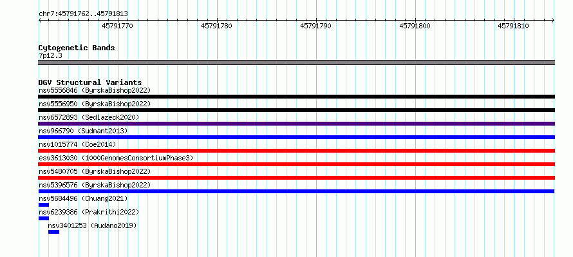The height and width of the screenshot is (257, 573).
Task: Click red bar of variant nsv5480705
Action: point(296,178)
